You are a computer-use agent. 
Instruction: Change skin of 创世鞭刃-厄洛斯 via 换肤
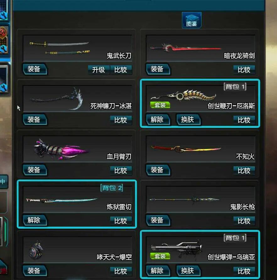click(188, 119)
